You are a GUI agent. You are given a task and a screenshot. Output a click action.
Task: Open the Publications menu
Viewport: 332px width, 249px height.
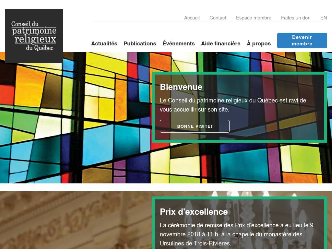[140, 43]
